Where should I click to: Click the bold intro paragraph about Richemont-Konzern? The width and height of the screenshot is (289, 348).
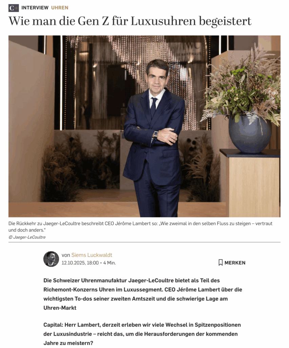142,294
